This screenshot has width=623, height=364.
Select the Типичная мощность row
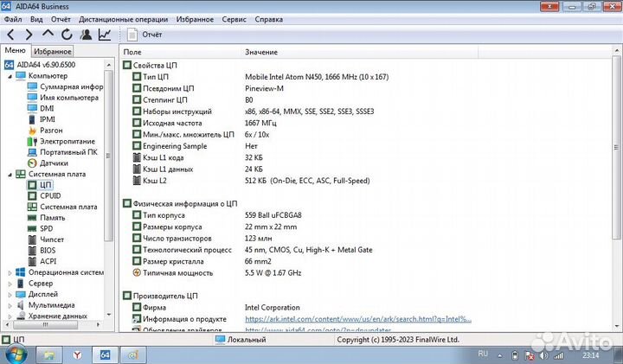coord(216,273)
